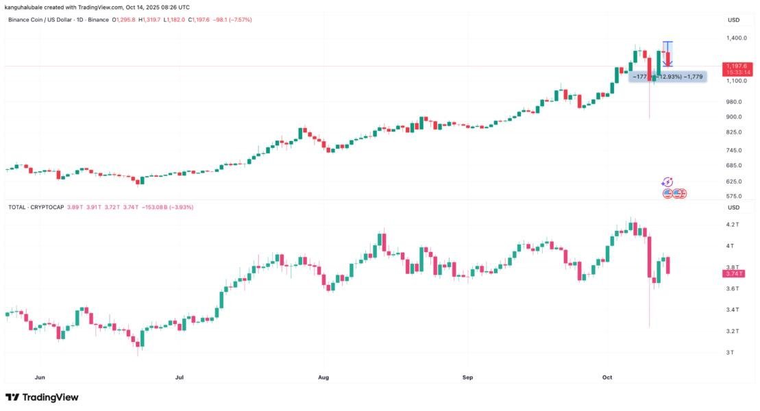
Task: Click the Aug label on the time axis
Action: pos(324,377)
